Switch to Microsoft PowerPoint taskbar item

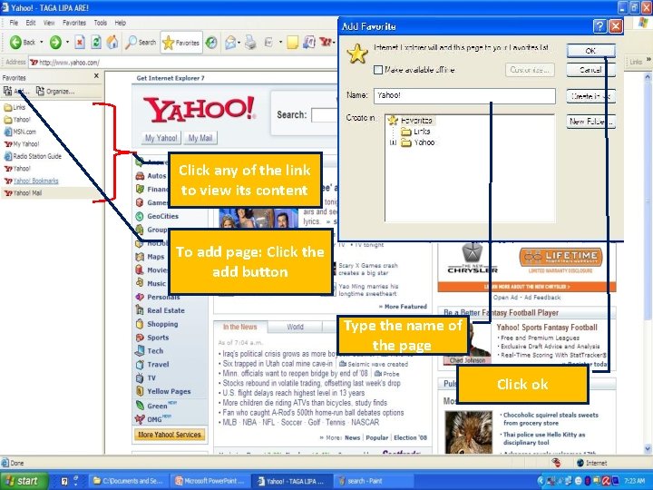tap(210, 481)
